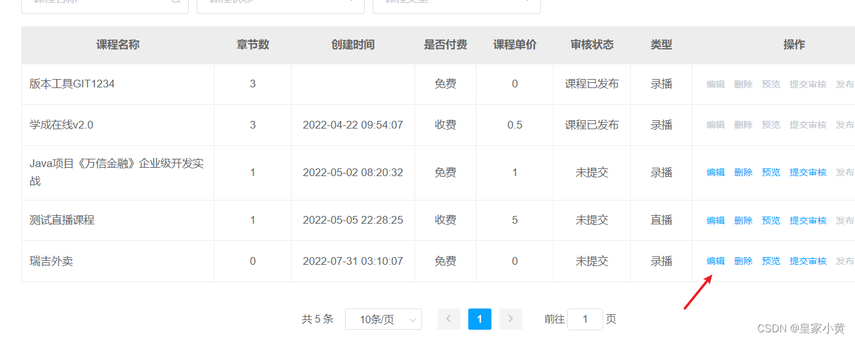This screenshot has width=855, height=340.
Task: Preview the 测试直播课程 course
Action: tap(771, 220)
